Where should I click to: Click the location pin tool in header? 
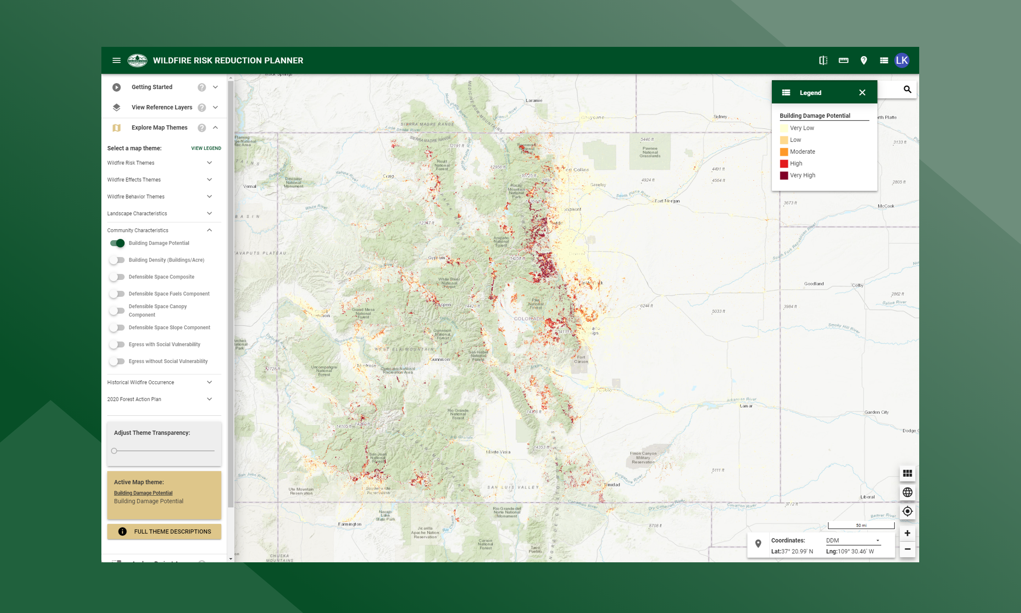tap(864, 60)
